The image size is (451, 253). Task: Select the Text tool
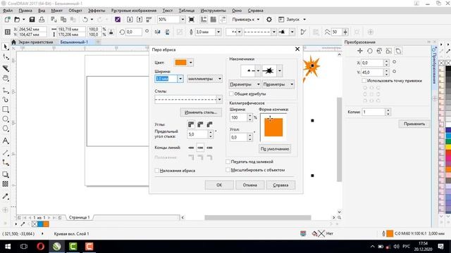[x=6, y=141]
